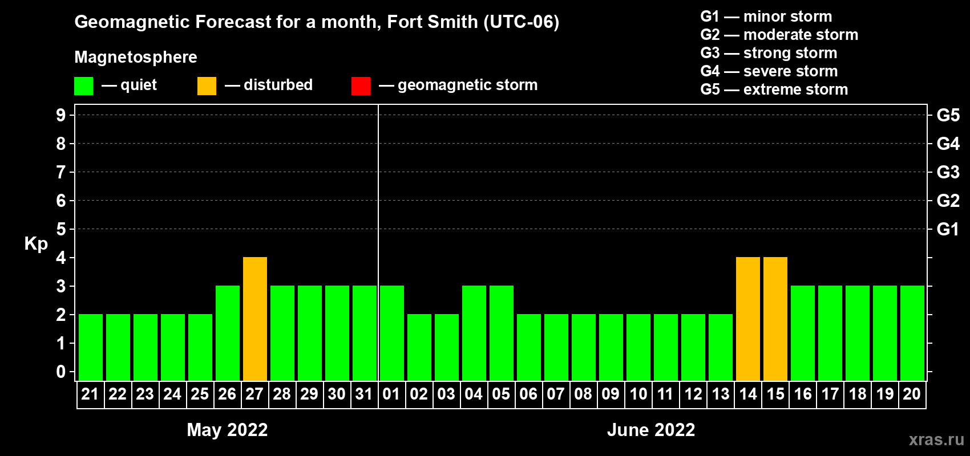Click the orange disturbed legend swatch
970x456 pixels.
207,86
